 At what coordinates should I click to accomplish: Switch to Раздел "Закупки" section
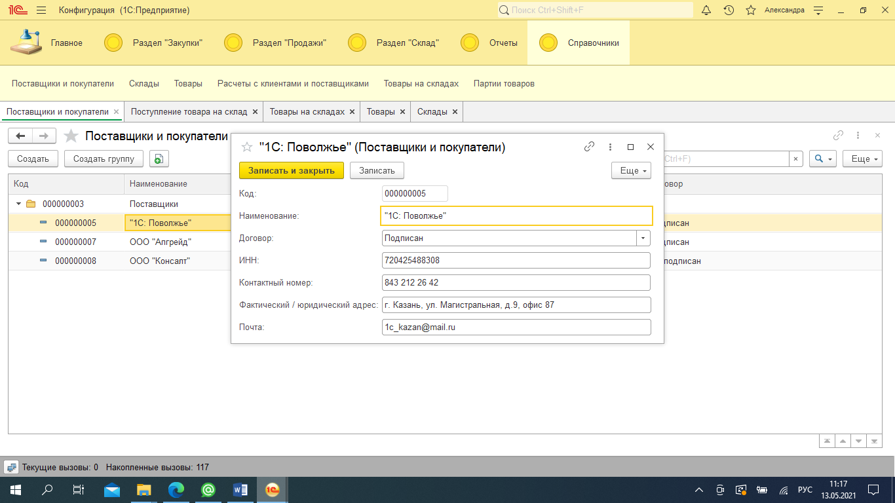[154, 43]
